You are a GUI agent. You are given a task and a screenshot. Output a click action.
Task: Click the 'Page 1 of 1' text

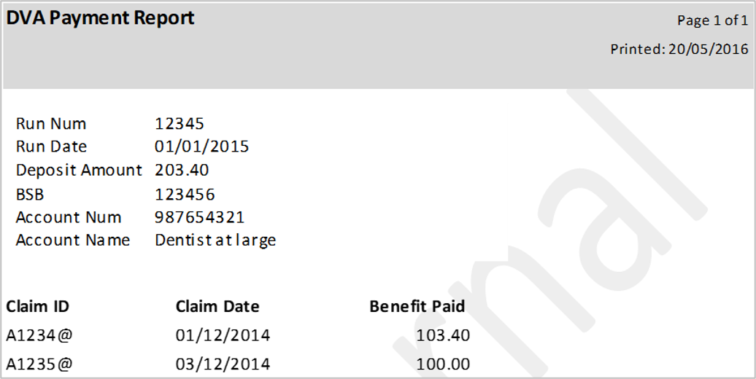click(x=713, y=20)
